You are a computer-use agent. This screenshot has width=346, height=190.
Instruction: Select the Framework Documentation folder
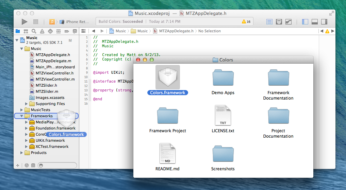(278, 85)
